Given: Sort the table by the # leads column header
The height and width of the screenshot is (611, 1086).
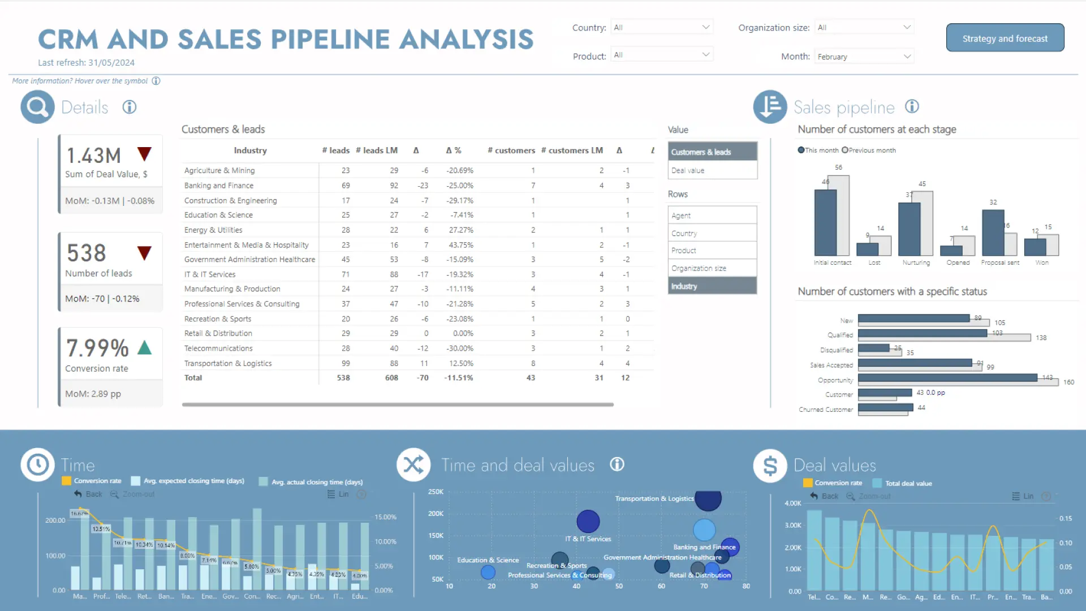Looking at the screenshot, I should [336, 150].
